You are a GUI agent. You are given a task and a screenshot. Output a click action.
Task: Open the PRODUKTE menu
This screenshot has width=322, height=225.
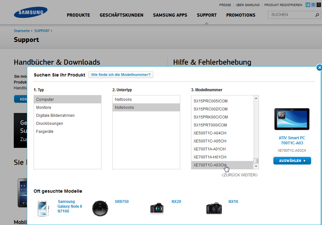[x=78, y=15]
